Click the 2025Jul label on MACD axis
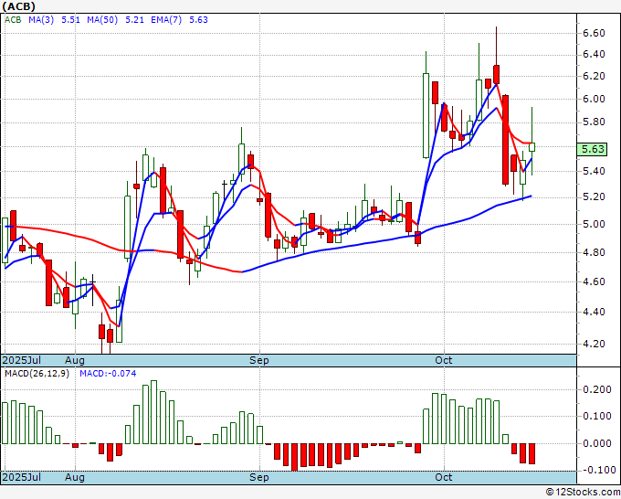 tap(22, 477)
